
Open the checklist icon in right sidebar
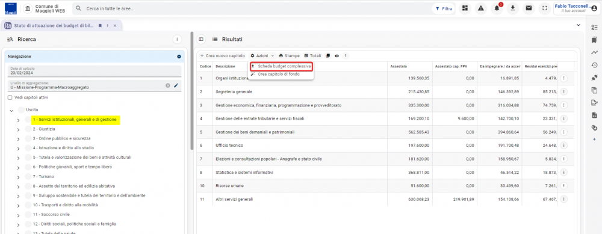click(x=594, y=27)
